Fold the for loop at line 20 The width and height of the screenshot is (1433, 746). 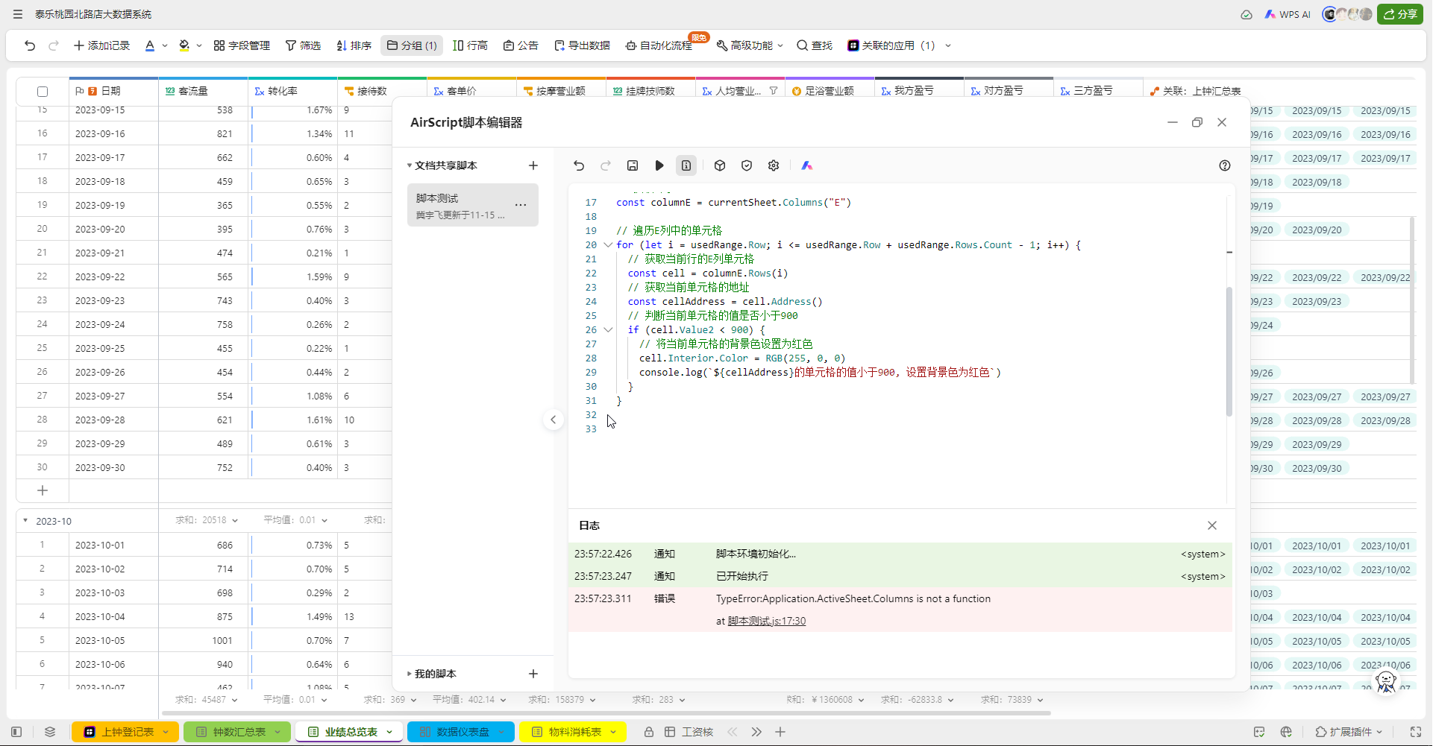pos(608,244)
